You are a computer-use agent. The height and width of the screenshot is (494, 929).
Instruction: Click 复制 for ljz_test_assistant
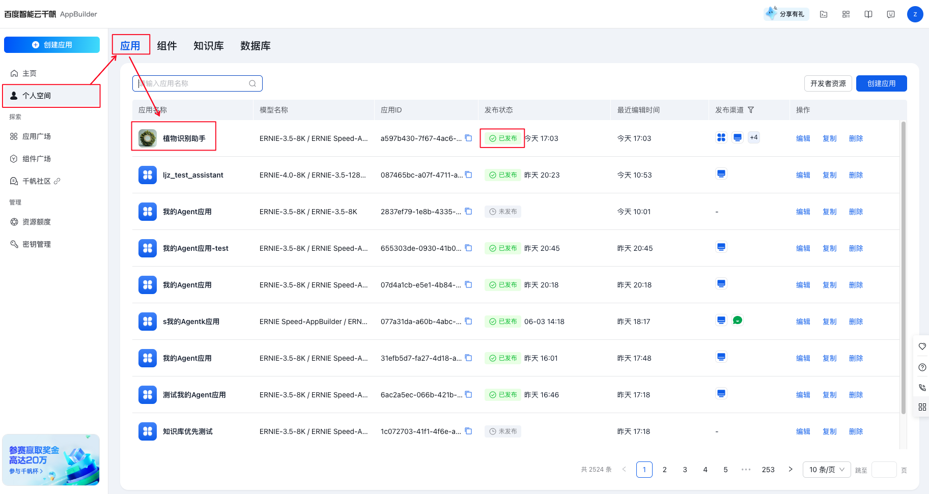tap(830, 175)
